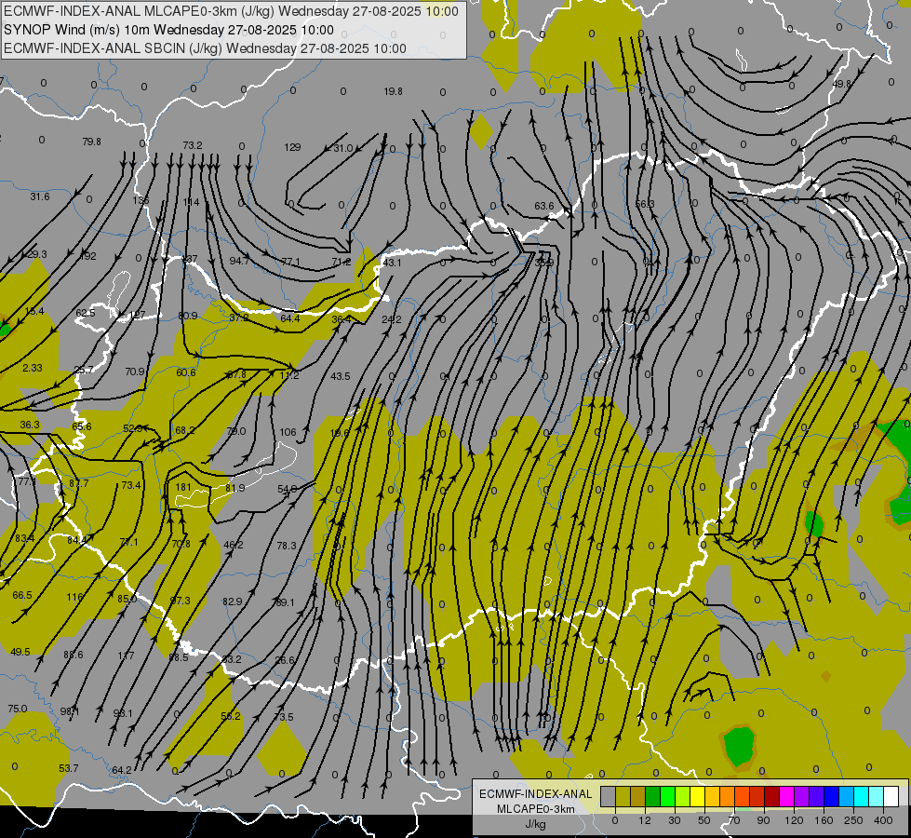Image resolution: width=911 pixels, height=838 pixels.
Task: Click the legend tick label 90
Action: click(x=763, y=820)
